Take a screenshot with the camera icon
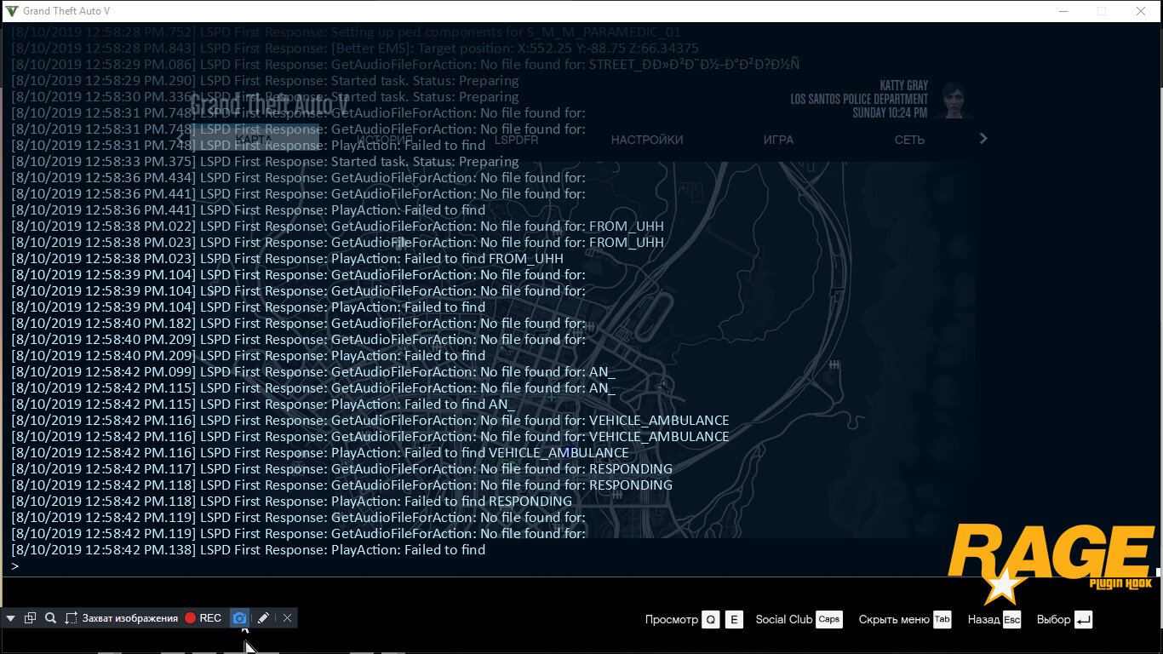Viewport: 1163px width, 654px height. coord(240,618)
